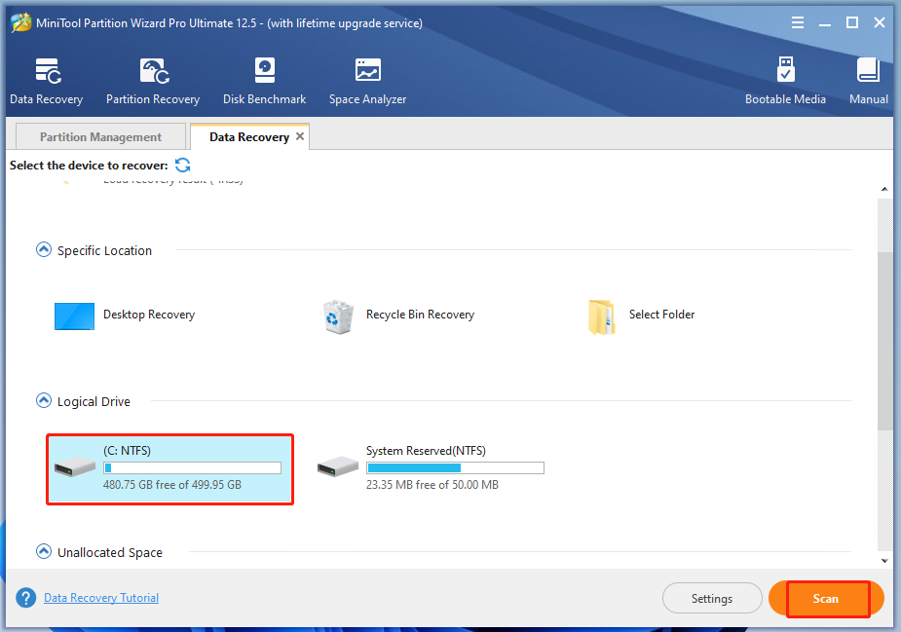Click the MiniTool app logo
Screen dimensions: 901x632
tap(20, 23)
